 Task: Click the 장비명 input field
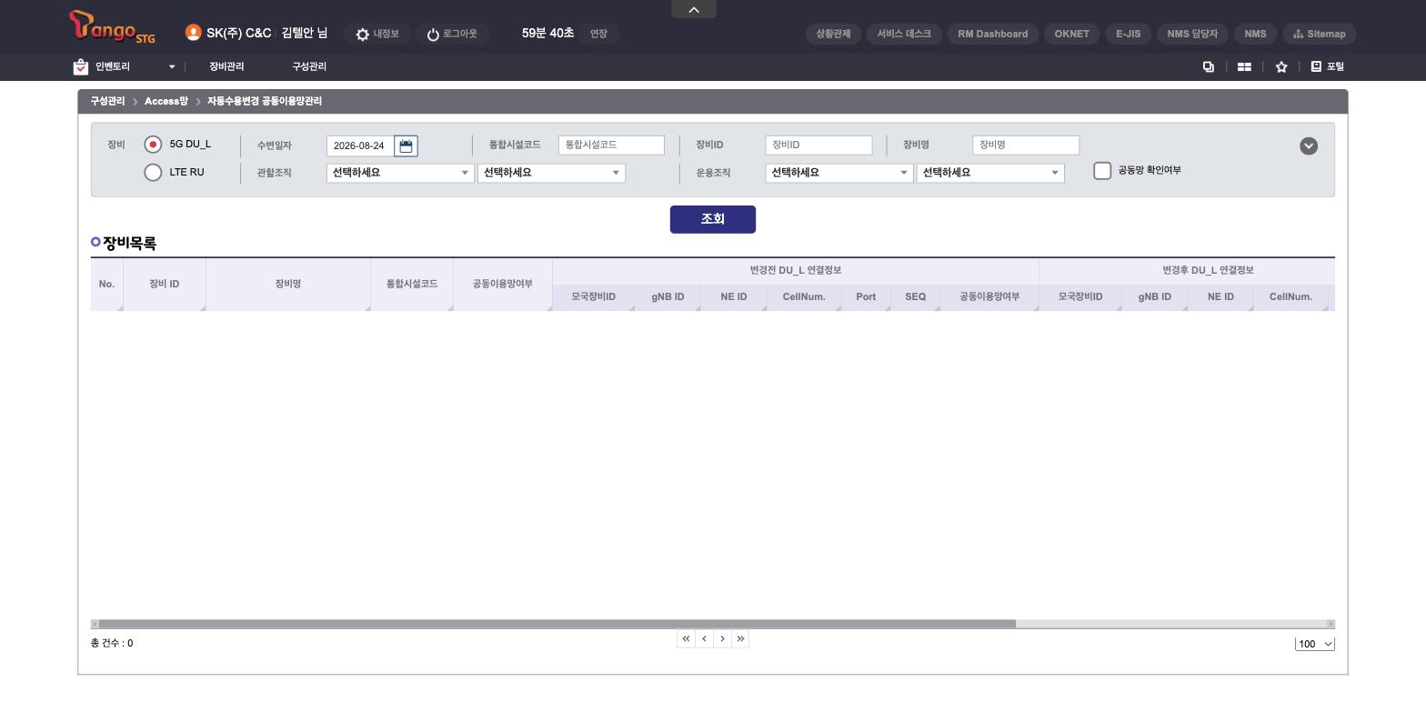coord(1026,145)
